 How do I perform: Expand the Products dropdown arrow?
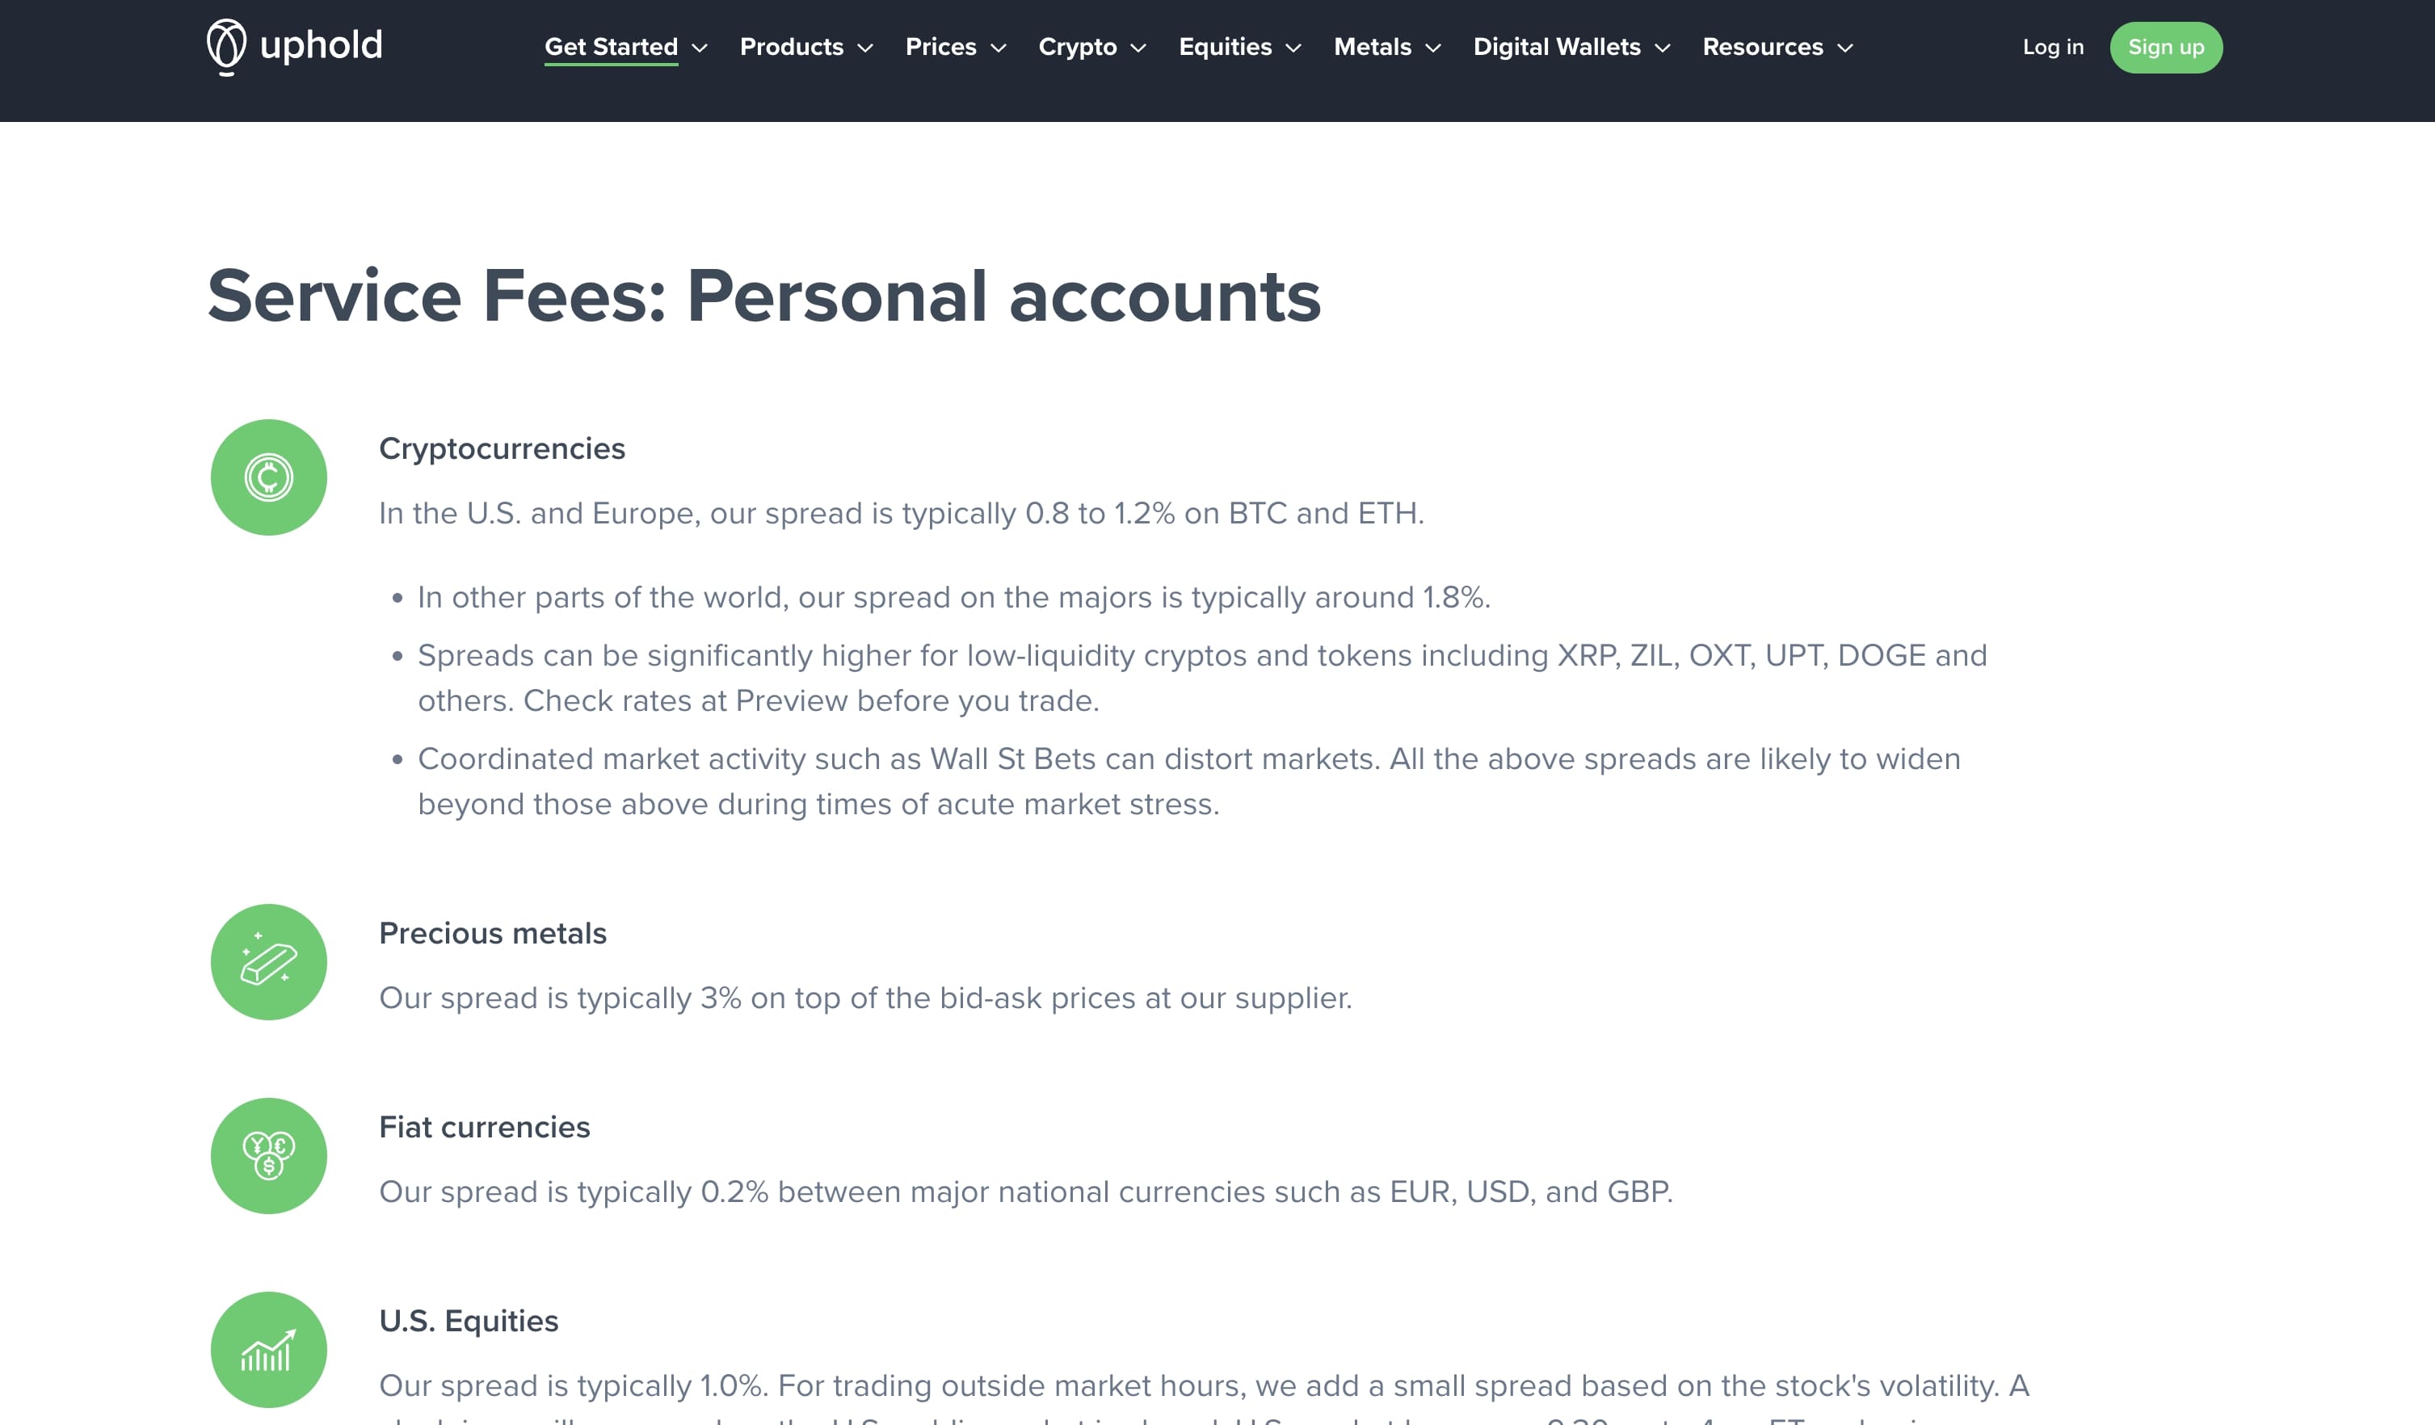click(x=864, y=48)
